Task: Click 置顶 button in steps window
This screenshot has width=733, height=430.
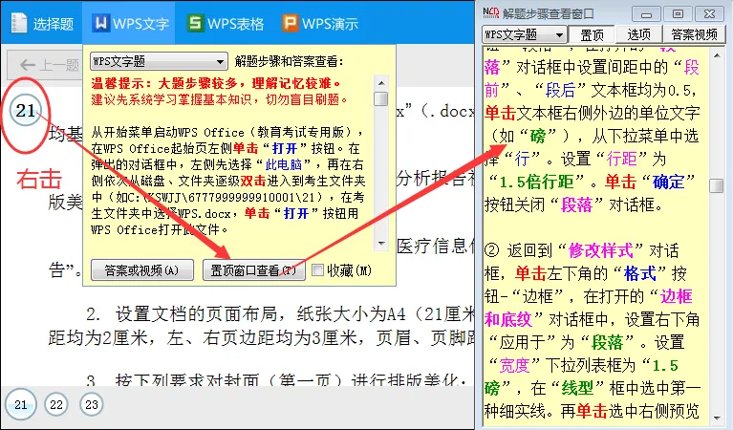Action: tap(592, 34)
